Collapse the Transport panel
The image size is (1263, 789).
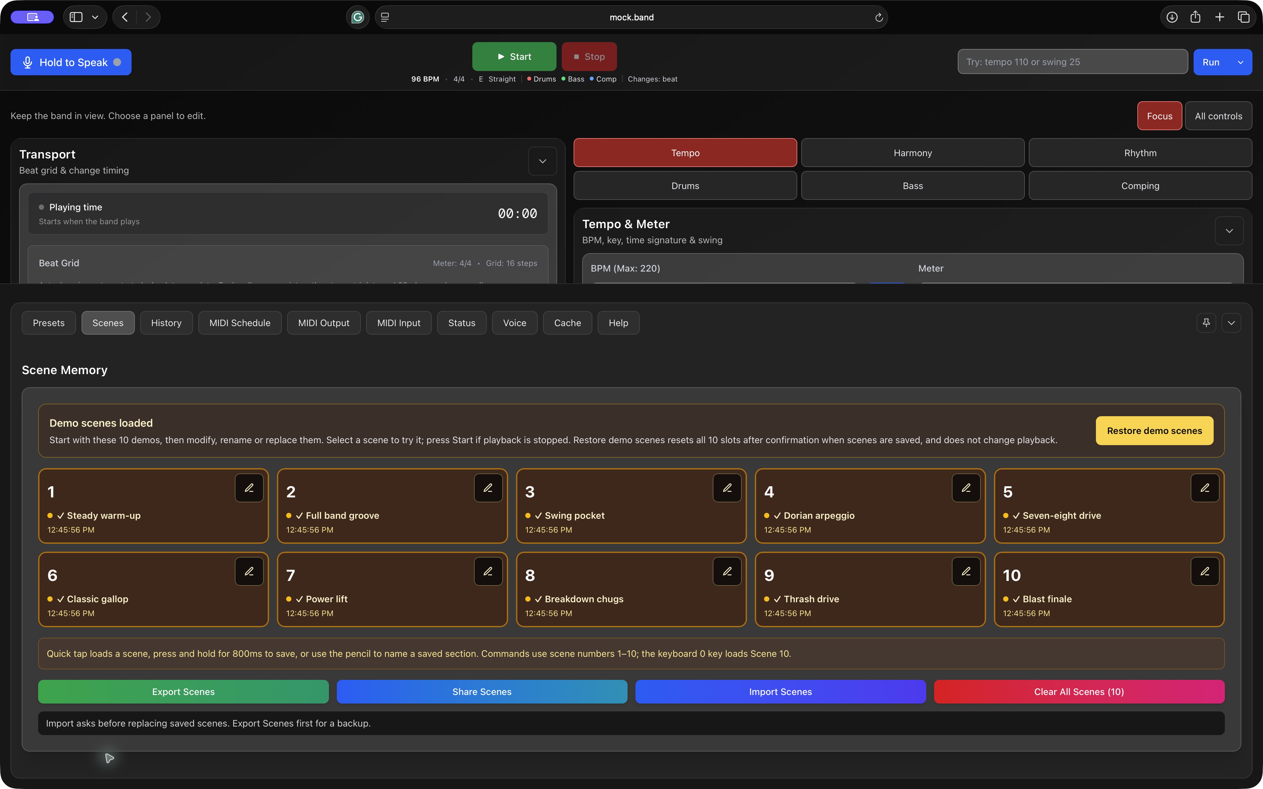[543, 161]
